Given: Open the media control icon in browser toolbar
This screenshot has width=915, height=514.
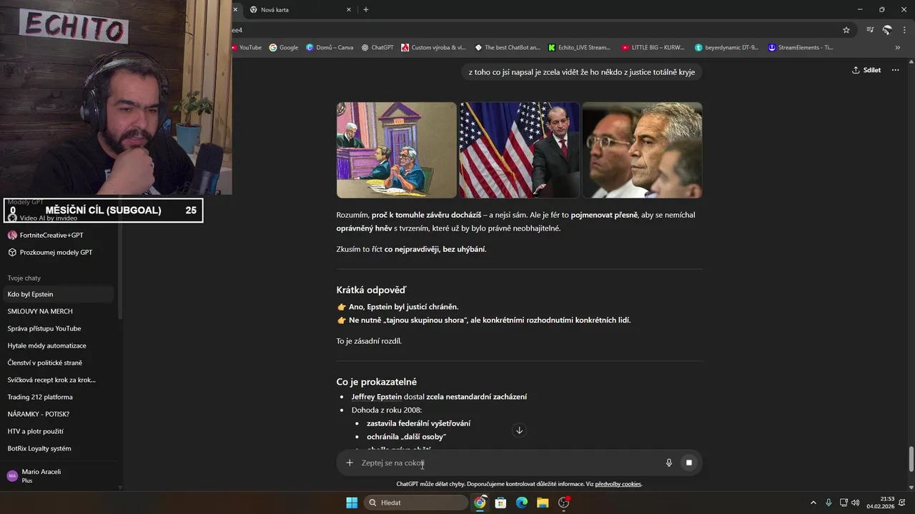Looking at the screenshot, I should click(870, 30).
